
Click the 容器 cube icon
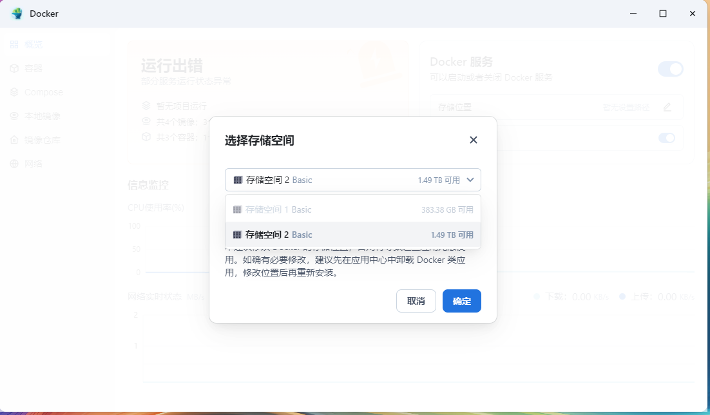pyautogui.click(x=14, y=68)
